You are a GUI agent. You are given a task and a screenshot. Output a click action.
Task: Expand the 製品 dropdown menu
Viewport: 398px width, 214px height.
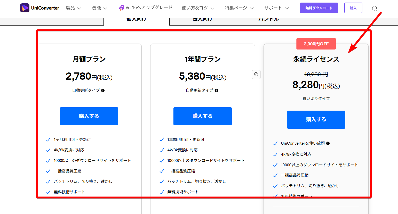click(x=74, y=8)
